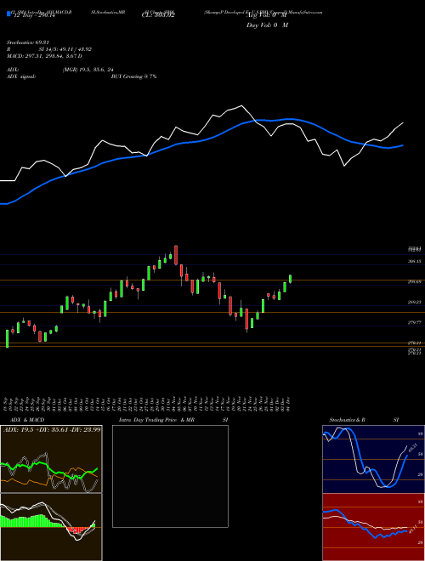Click the 'BUY Growing @ 7%' signal text
The height and width of the screenshot is (561, 425).
point(133,76)
